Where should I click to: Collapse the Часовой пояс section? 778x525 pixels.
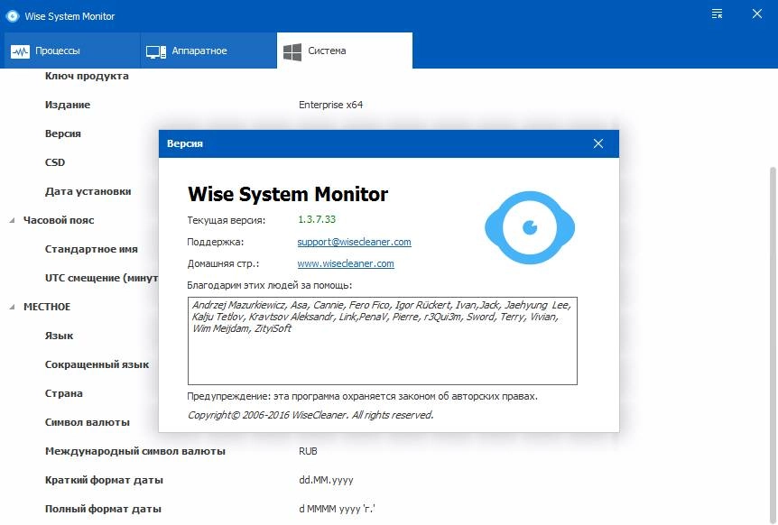[12, 221]
